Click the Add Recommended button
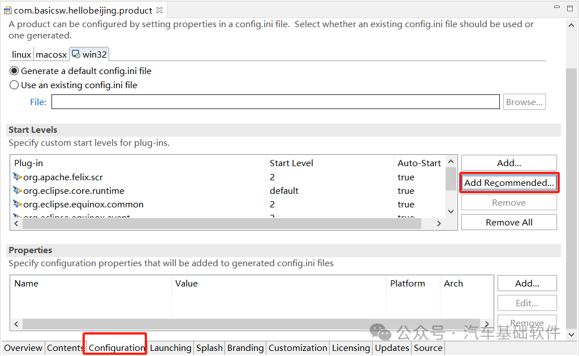579x356 pixels. point(508,182)
